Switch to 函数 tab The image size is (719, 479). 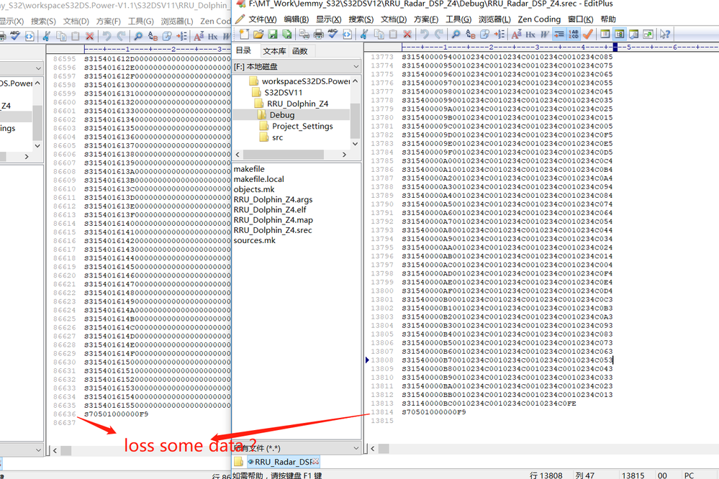pyautogui.click(x=300, y=51)
